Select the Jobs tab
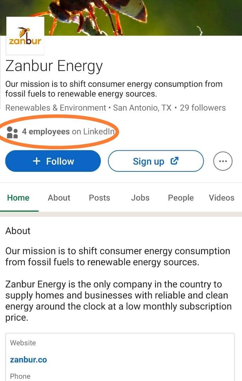The image size is (242, 381). coord(140,198)
